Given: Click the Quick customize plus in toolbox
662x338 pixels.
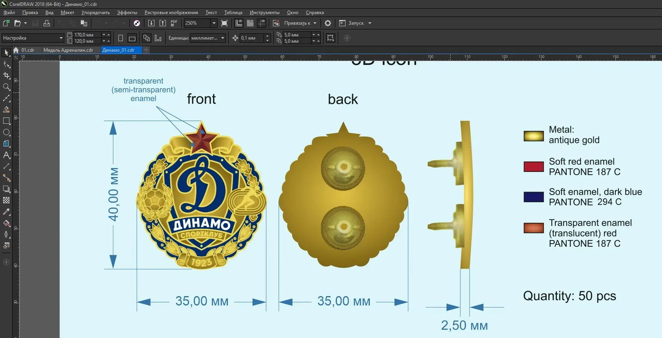Looking at the screenshot, I should point(6,262).
